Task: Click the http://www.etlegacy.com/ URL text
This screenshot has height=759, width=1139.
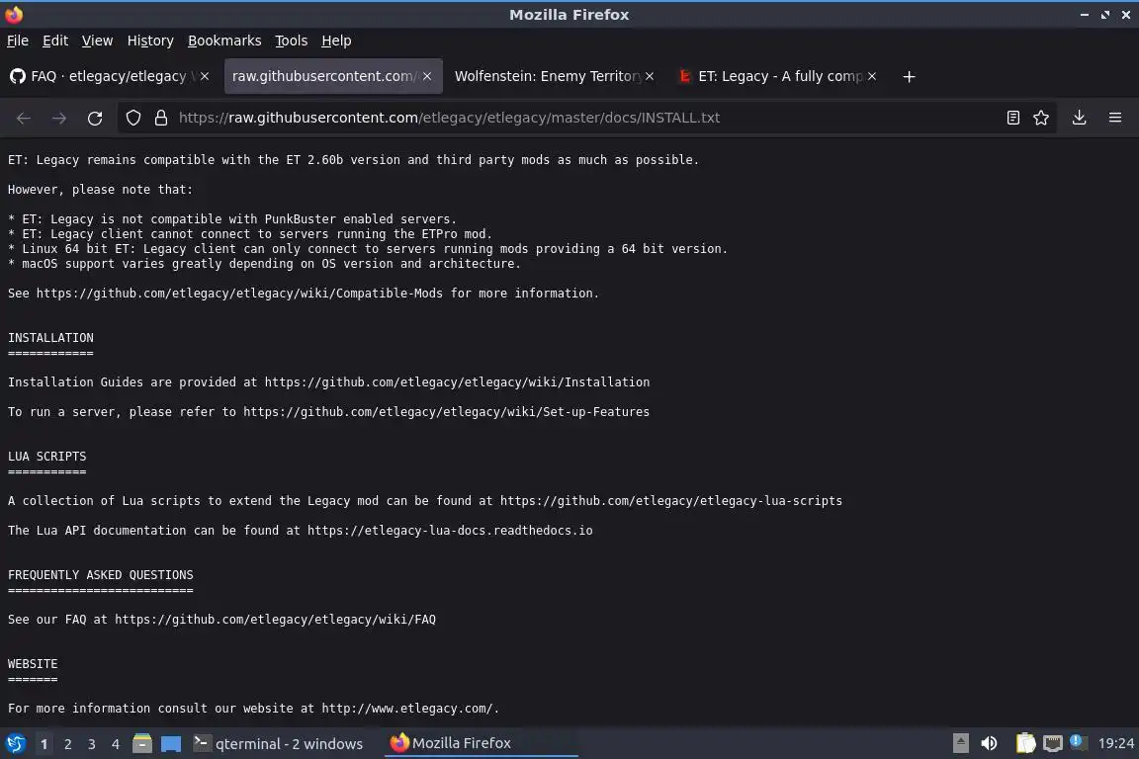Action: [x=407, y=709]
